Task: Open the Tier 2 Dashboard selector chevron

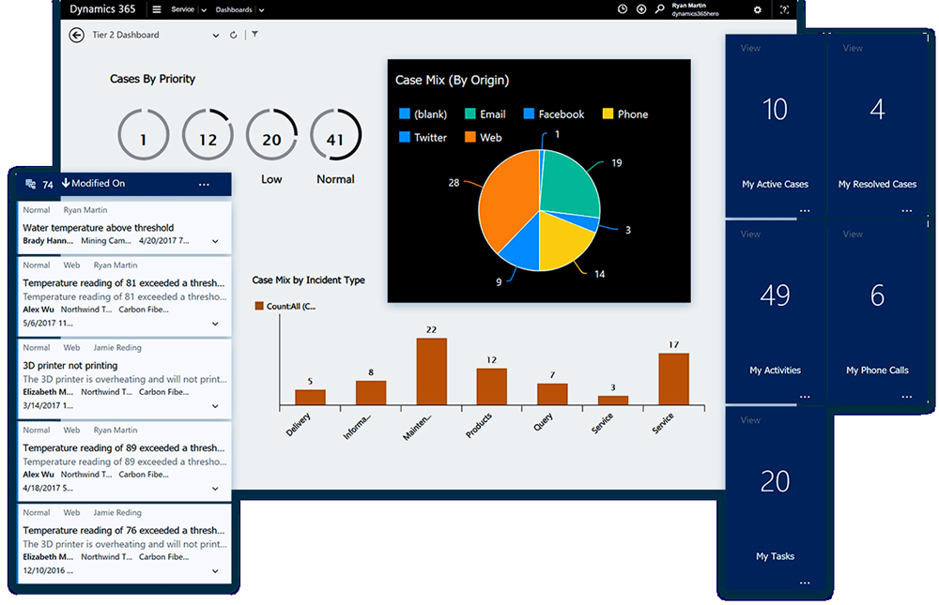Action: [216, 36]
